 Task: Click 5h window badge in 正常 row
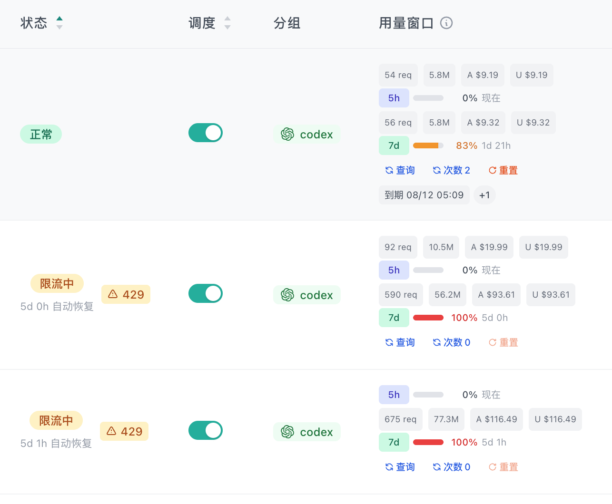pyautogui.click(x=394, y=98)
